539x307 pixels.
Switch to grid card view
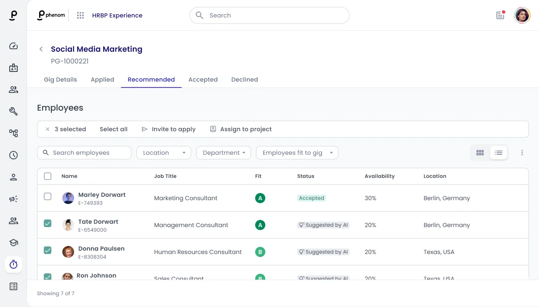click(480, 153)
